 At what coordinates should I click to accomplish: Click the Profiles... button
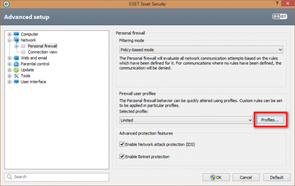point(270,120)
